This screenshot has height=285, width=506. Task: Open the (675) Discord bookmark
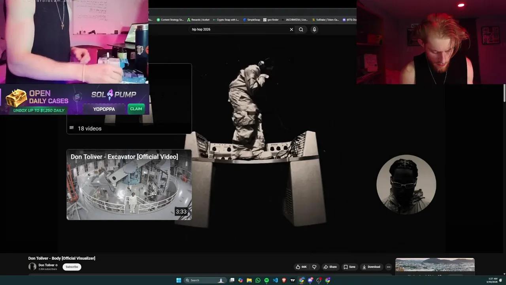point(349,19)
